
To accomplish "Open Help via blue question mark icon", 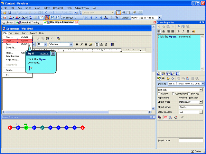I will [77, 13].
